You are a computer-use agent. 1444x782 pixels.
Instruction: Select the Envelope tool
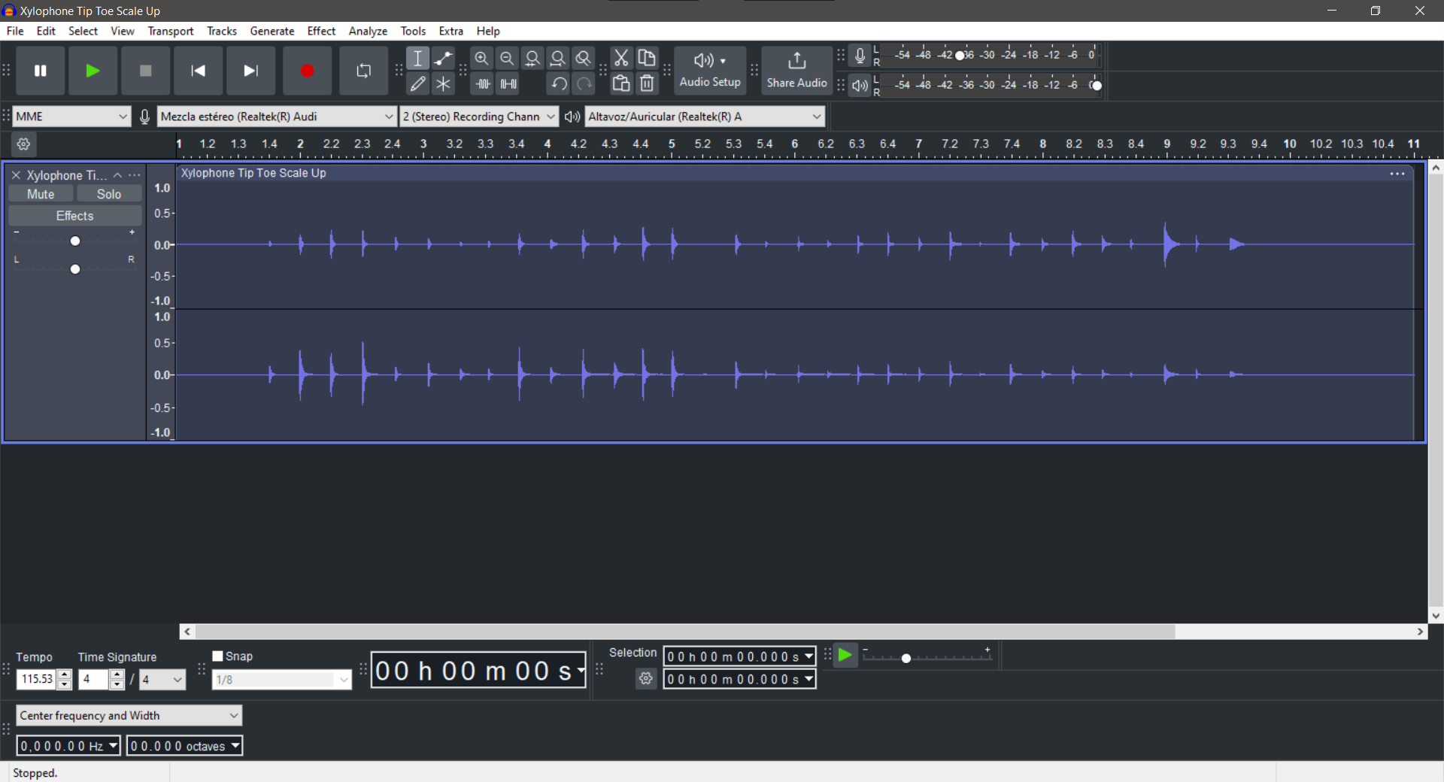tap(444, 59)
